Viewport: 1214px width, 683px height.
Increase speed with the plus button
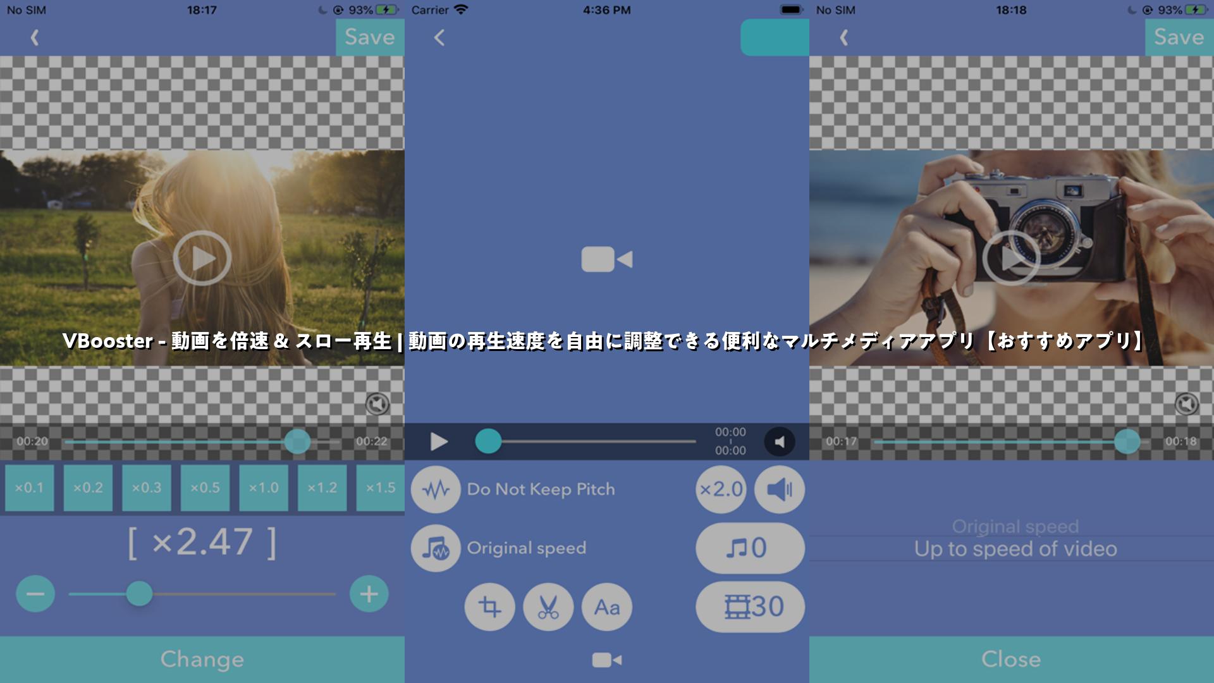click(369, 594)
